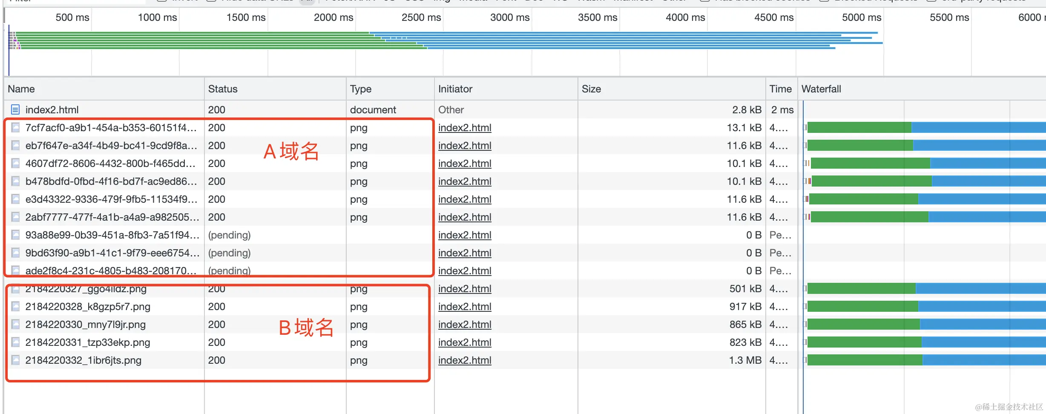
Task: Click the 2 ms time value
Action: pyautogui.click(x=782, y=110)
